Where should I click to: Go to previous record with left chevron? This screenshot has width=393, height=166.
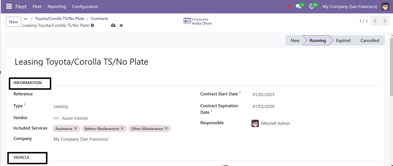tap(375, 21)
